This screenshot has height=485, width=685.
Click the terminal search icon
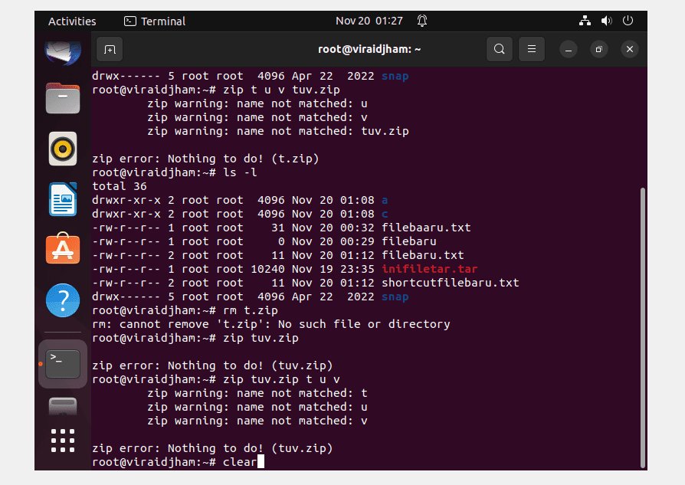tap(500, 49)
